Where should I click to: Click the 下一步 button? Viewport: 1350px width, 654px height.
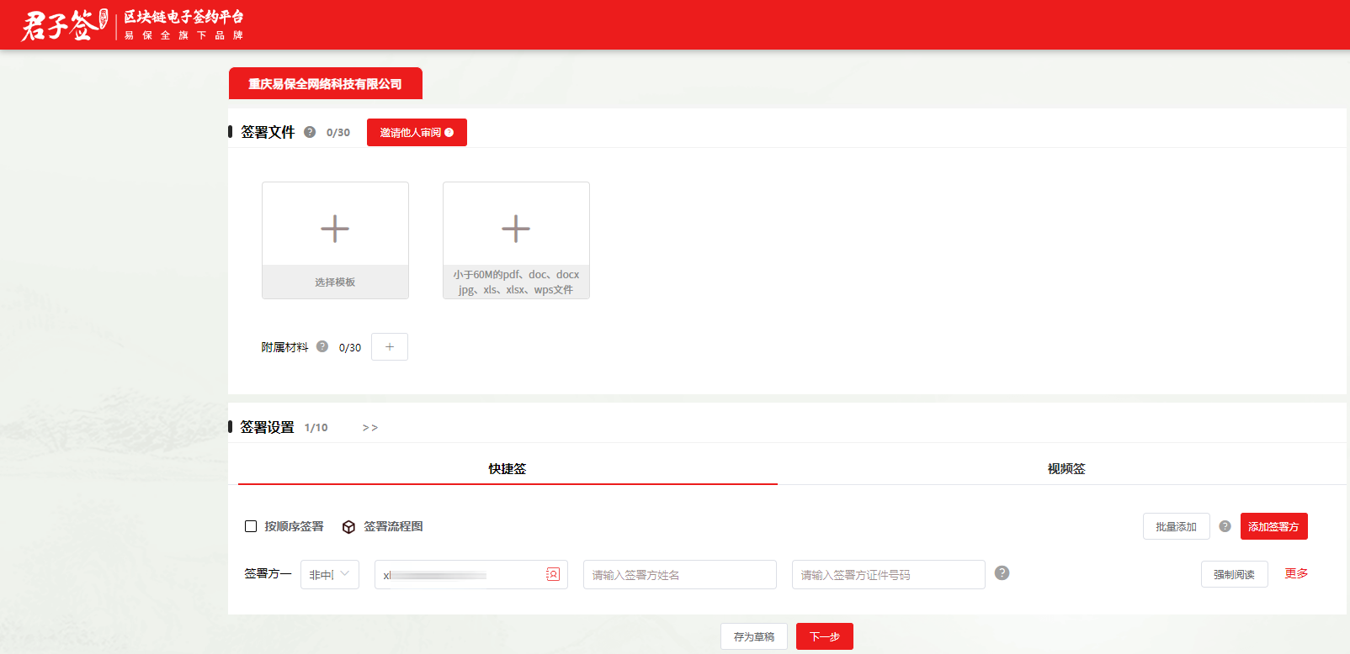click(x=825, y=636)
